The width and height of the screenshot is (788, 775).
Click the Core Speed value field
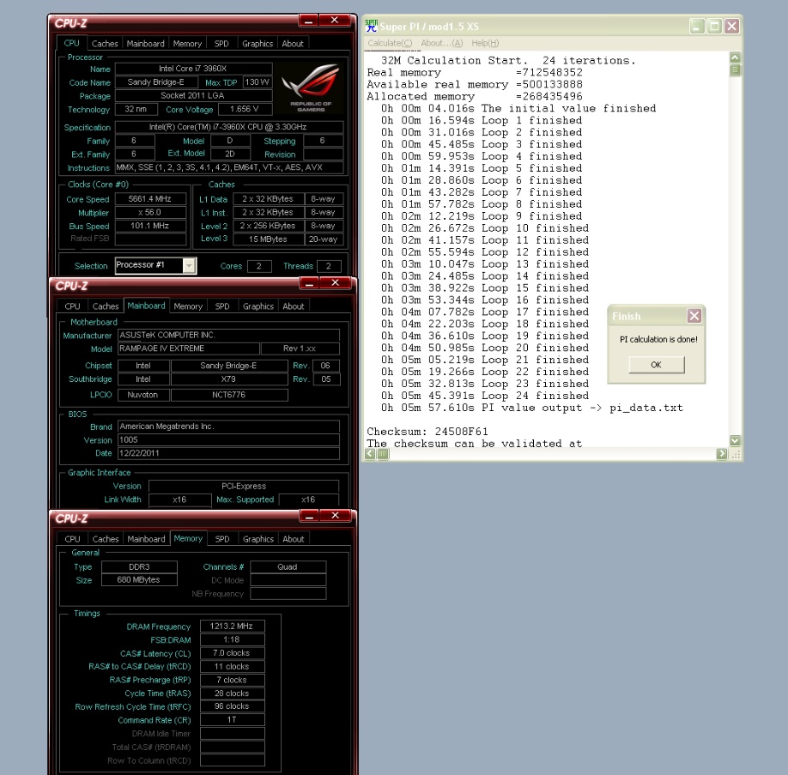point(150,199)
